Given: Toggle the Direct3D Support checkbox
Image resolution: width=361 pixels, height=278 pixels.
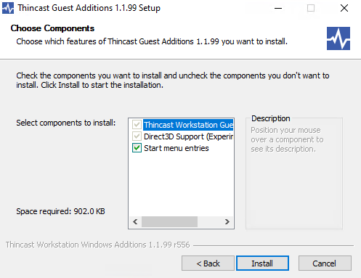Looking at the screenshot, I should coord(137,136).
